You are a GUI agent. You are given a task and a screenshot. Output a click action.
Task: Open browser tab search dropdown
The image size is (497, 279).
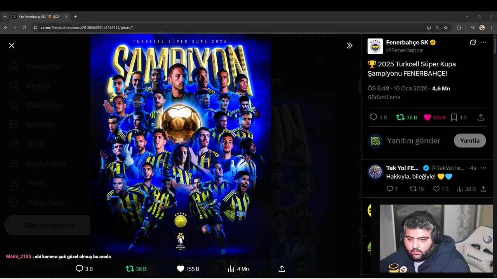(5, 17)
